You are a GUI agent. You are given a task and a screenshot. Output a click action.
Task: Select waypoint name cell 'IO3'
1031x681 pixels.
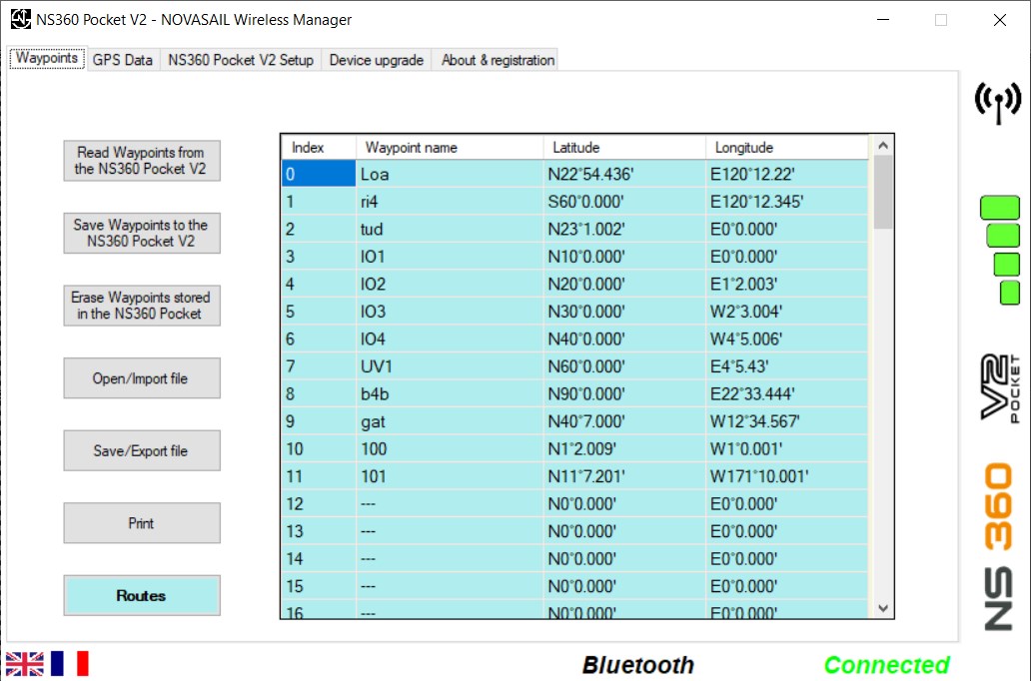tap(450, 311)
